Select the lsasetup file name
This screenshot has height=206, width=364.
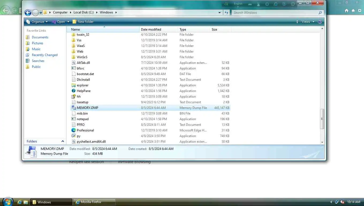tap(82, 102)
